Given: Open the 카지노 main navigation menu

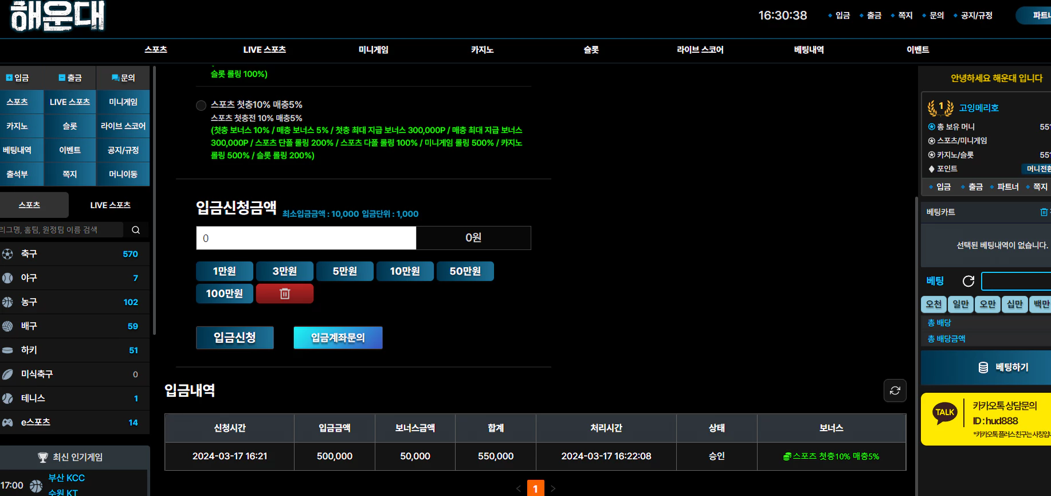Looking at the screenshot, I should pos(483,50).
